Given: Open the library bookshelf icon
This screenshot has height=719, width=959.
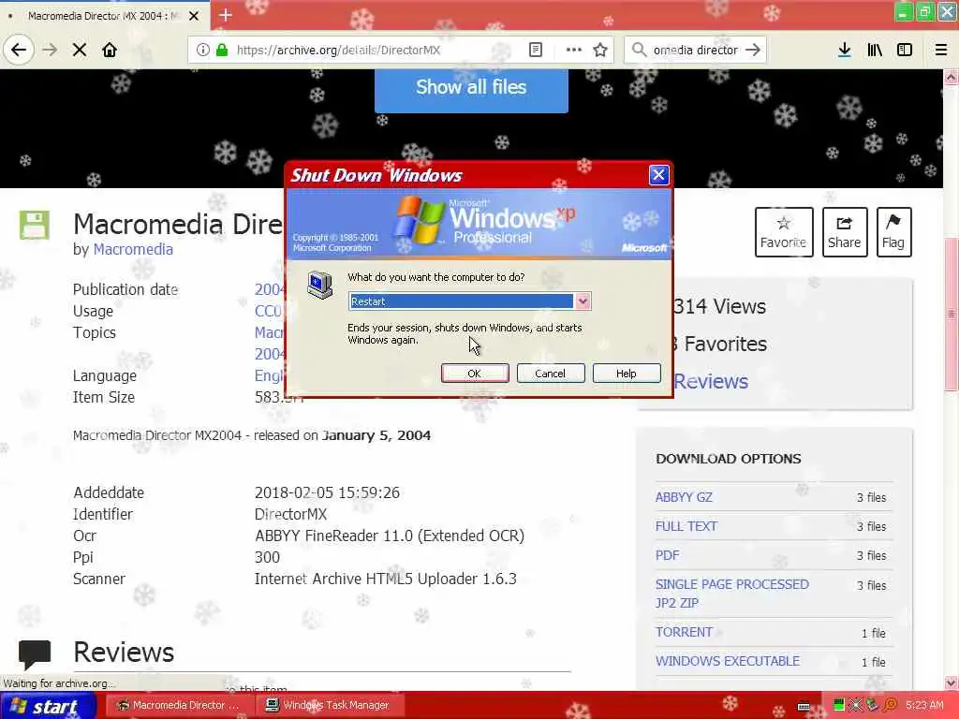Looking at the screenshot, I should coord(875,50).
